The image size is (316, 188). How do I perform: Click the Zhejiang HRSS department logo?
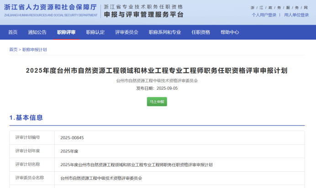coord(51,10)
